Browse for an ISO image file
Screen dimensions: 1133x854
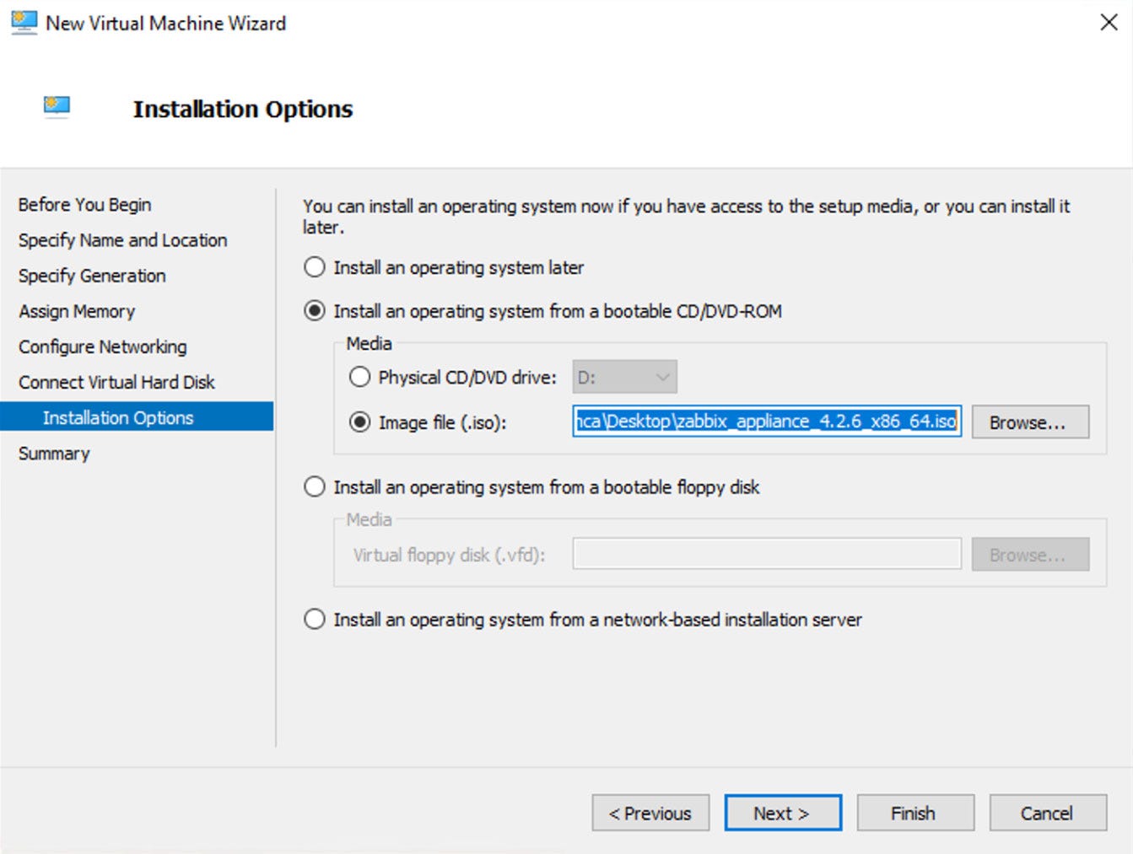tap(1030, 422)
